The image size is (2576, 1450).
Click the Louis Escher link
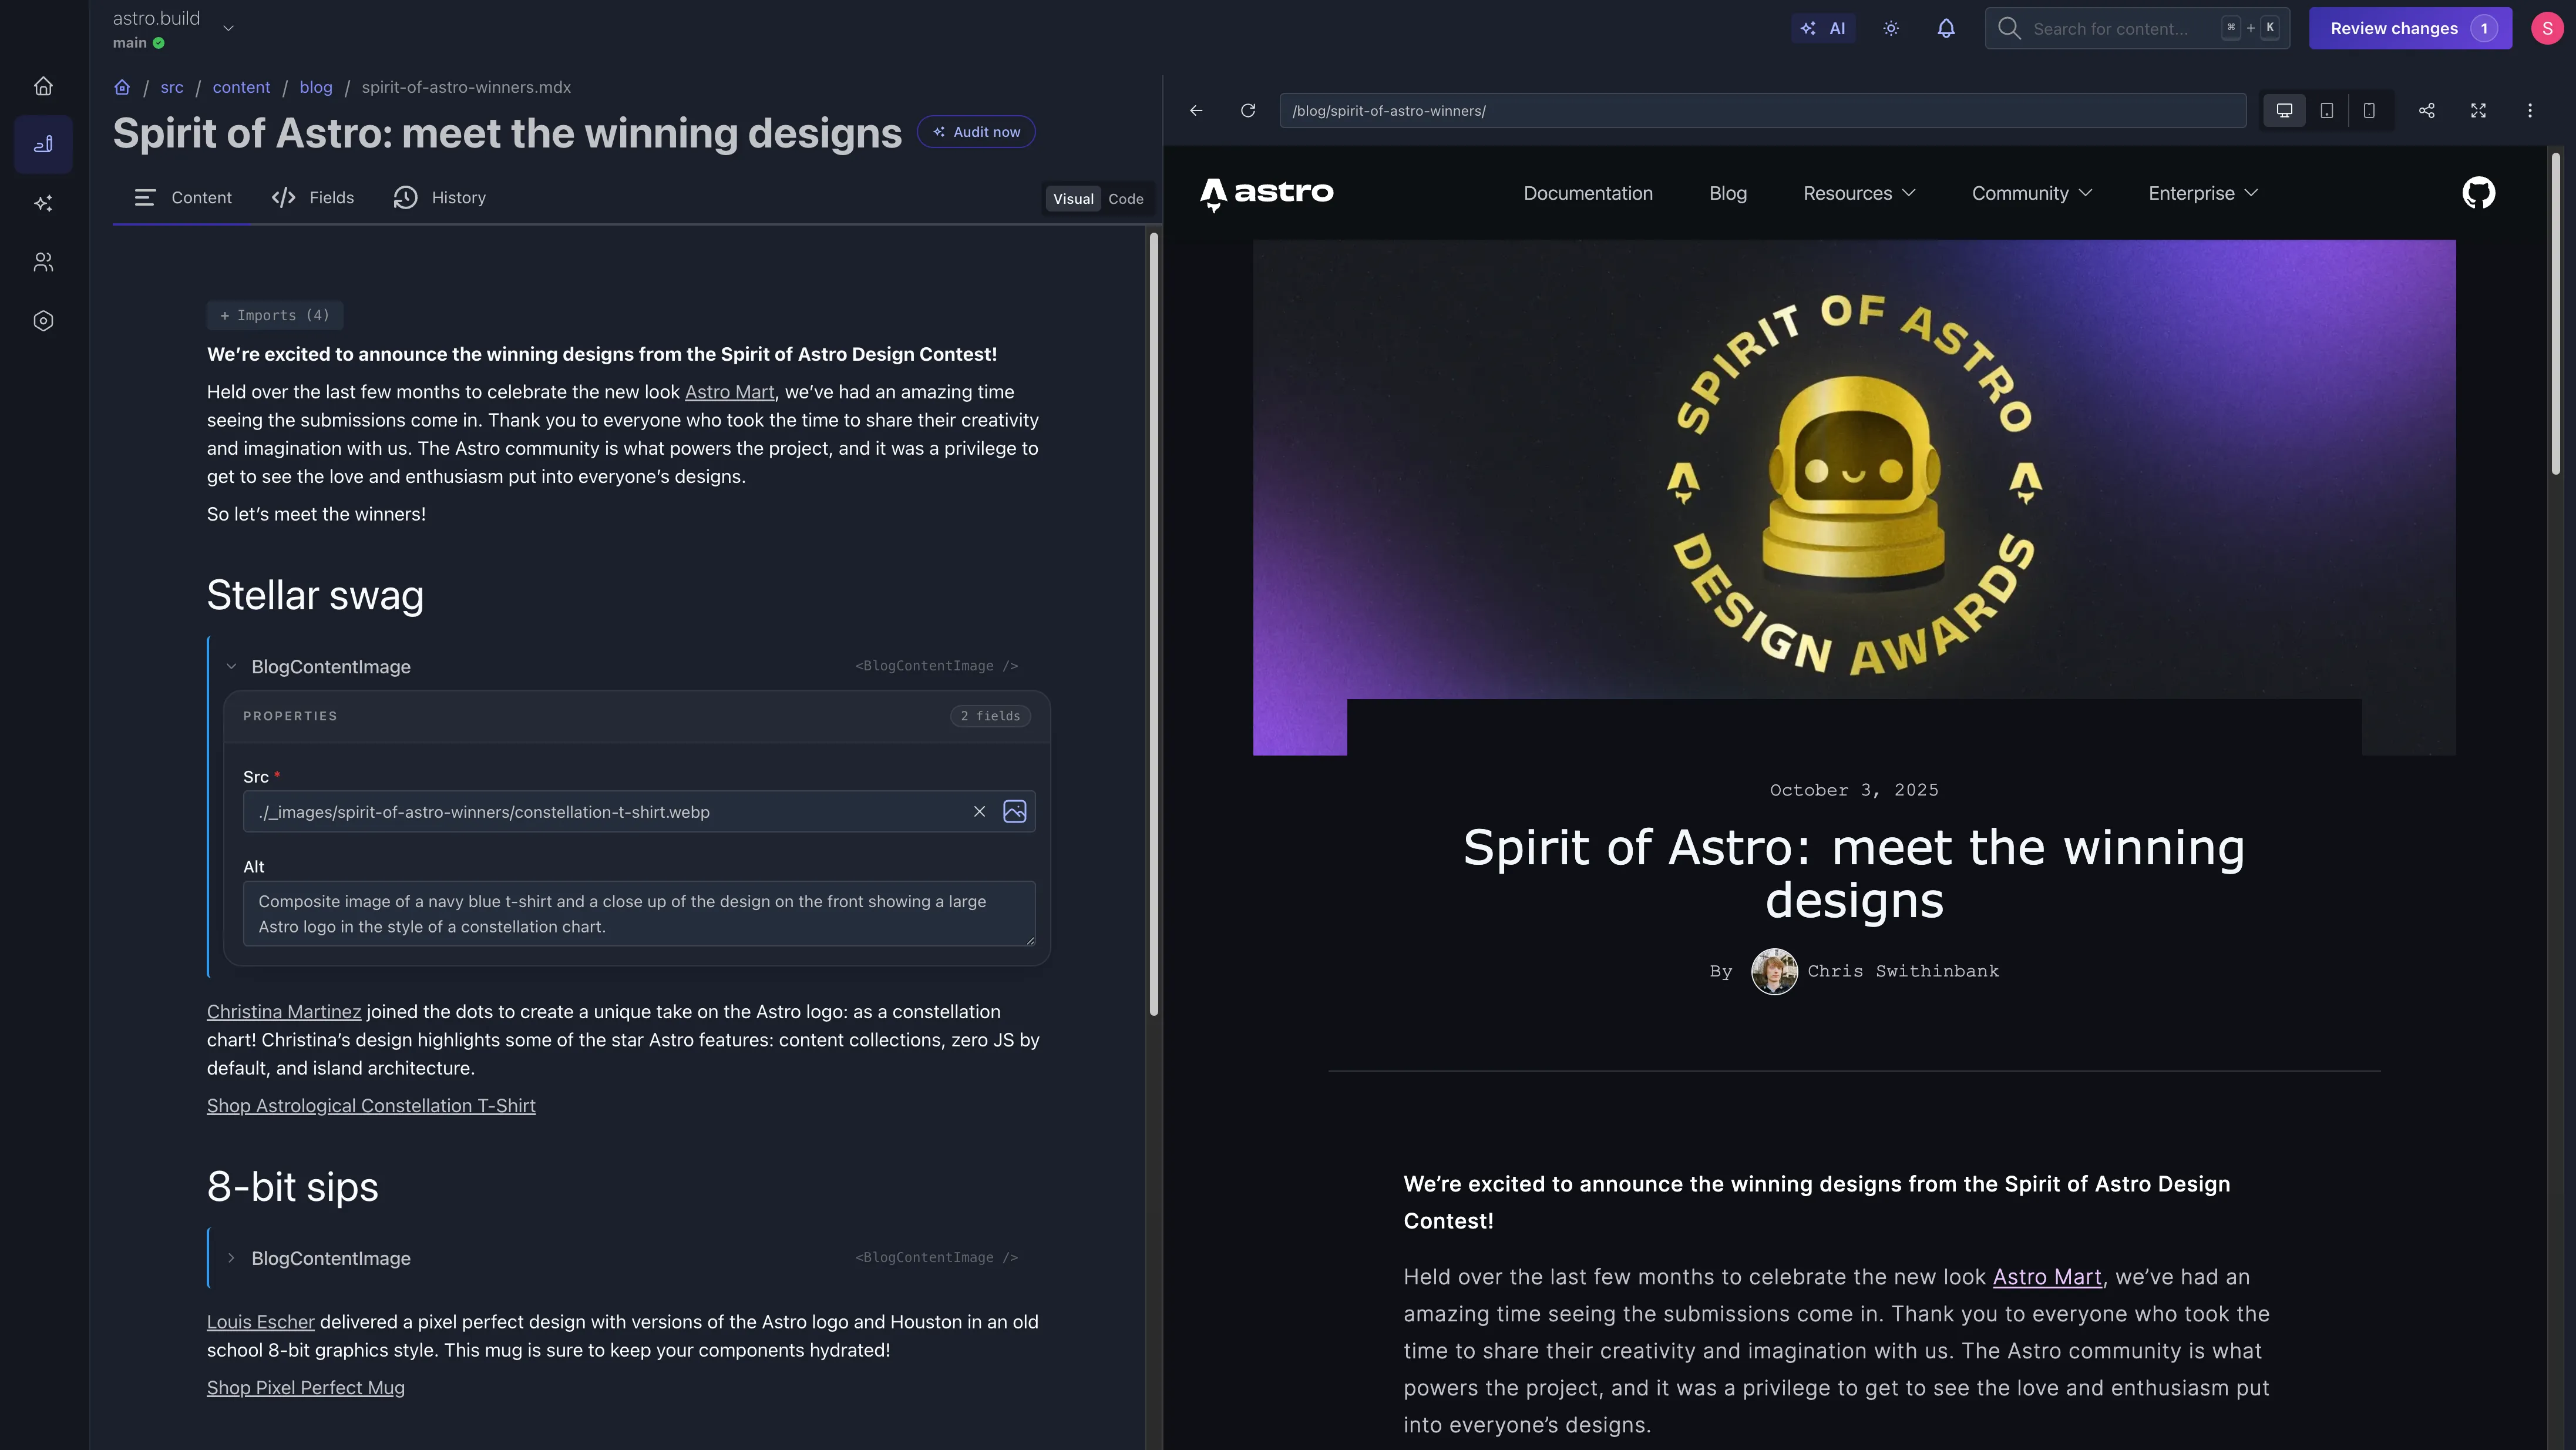pos(261,1322)
